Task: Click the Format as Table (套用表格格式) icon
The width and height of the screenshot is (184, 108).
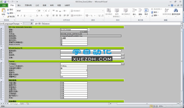Action: 117,10
